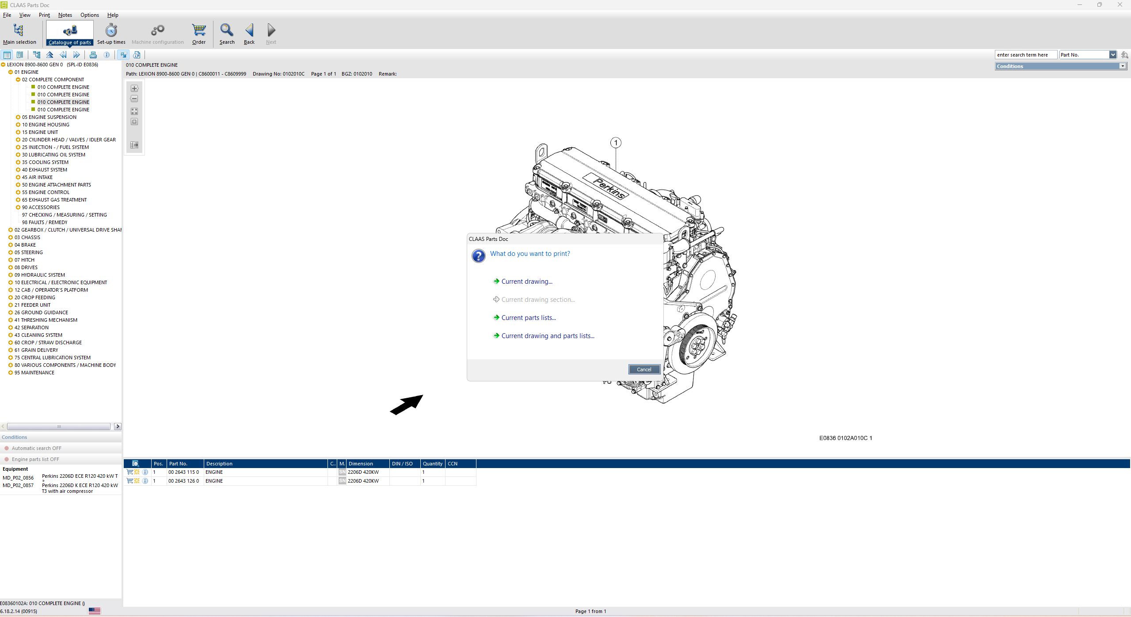The width and height of the screenshot is (1131, 617).
Task: Open the Part No. search type dropdown
Action: point(1112,55)
